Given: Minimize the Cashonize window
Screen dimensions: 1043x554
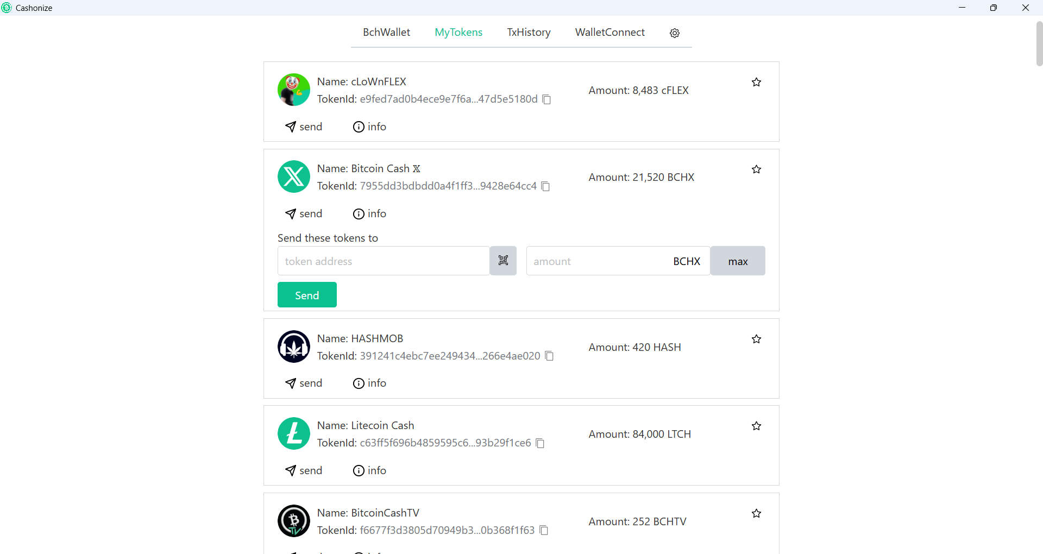Looking at the screenshot, I should pos(962,8).
